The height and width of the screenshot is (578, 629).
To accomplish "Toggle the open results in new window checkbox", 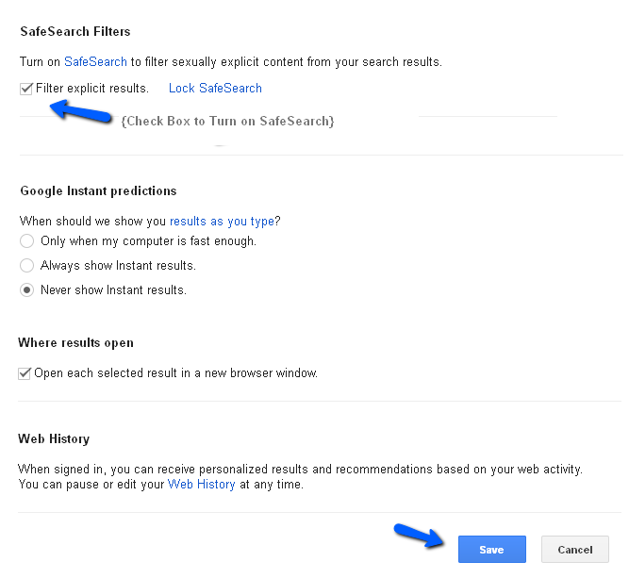I will [x=25, y=373].
